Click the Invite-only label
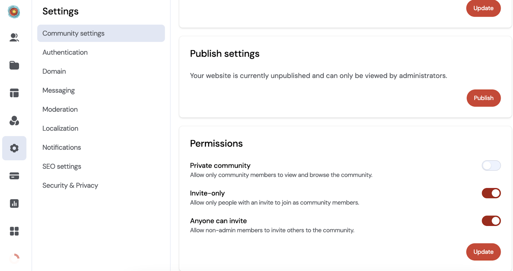The image size is (513, 271). (x=207, y=193)
